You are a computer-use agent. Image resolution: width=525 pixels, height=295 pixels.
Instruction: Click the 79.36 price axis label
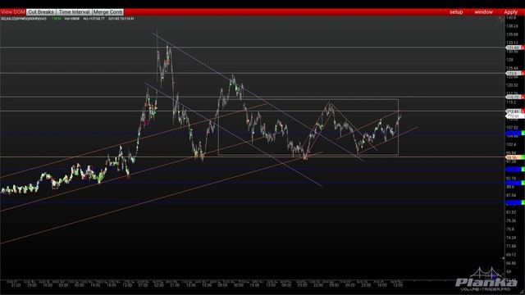point(511,220)
